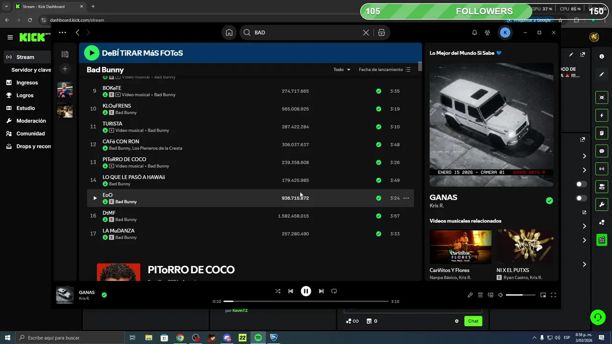Viewport: 612px width, 344px height.
Task: Open Windows Start menu
Action: (x=8, y=338)
